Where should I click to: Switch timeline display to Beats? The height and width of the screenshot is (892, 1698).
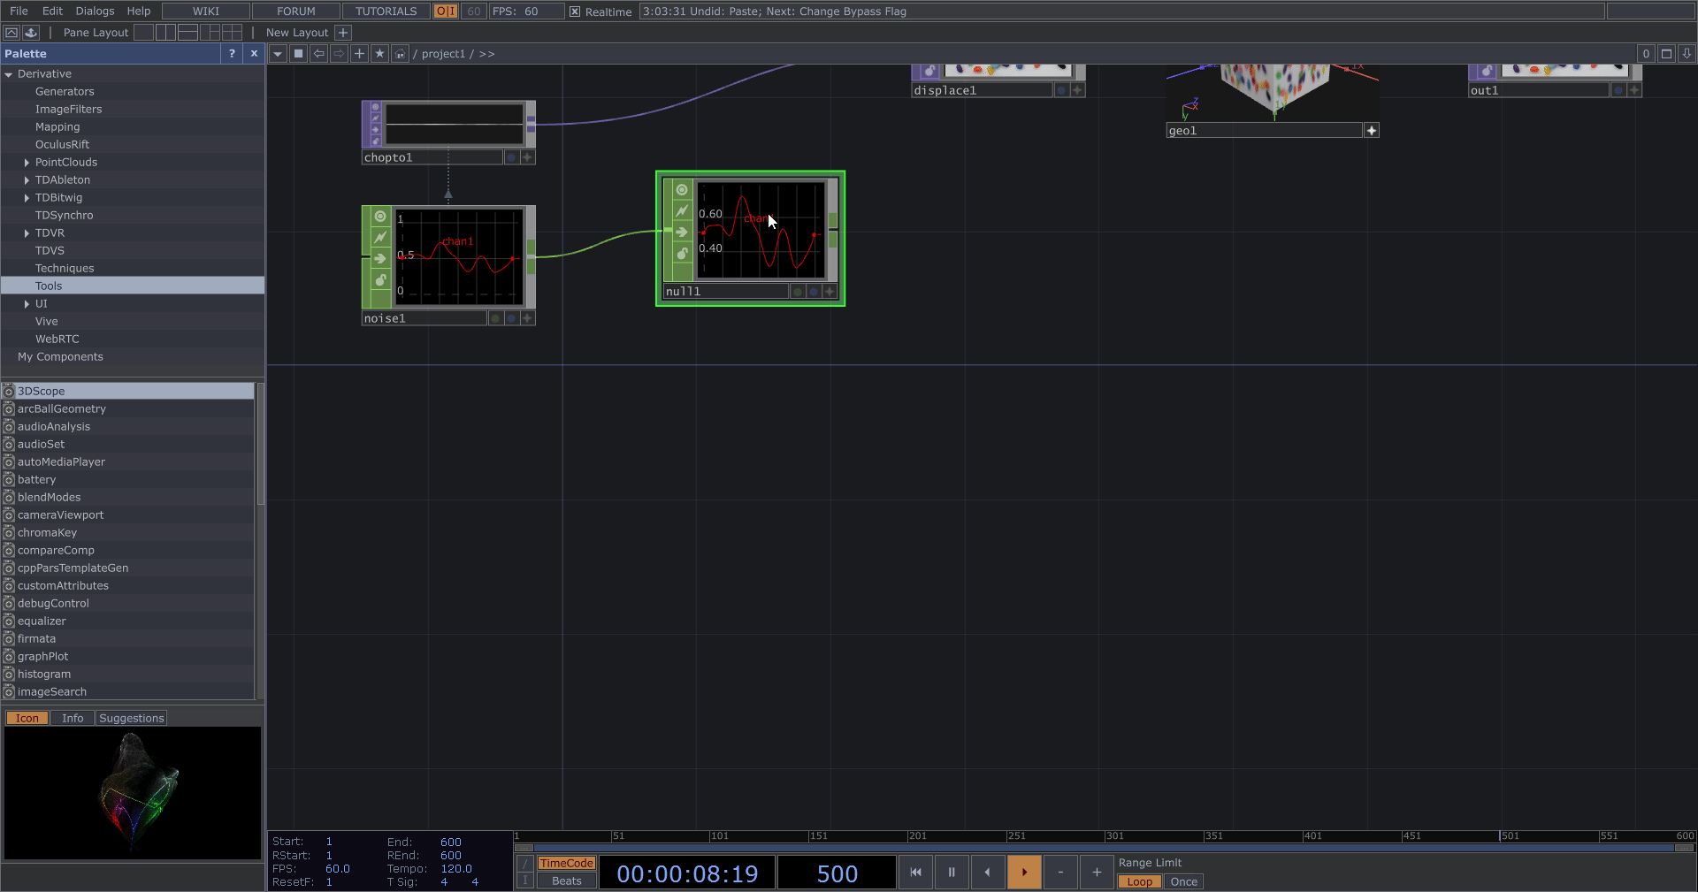point(566,881)
